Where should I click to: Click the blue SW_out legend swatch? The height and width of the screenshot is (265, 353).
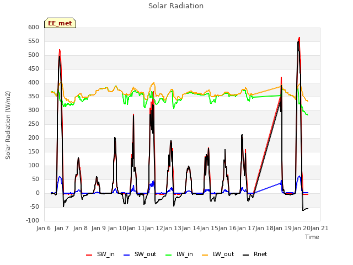[x=127, y=255]
